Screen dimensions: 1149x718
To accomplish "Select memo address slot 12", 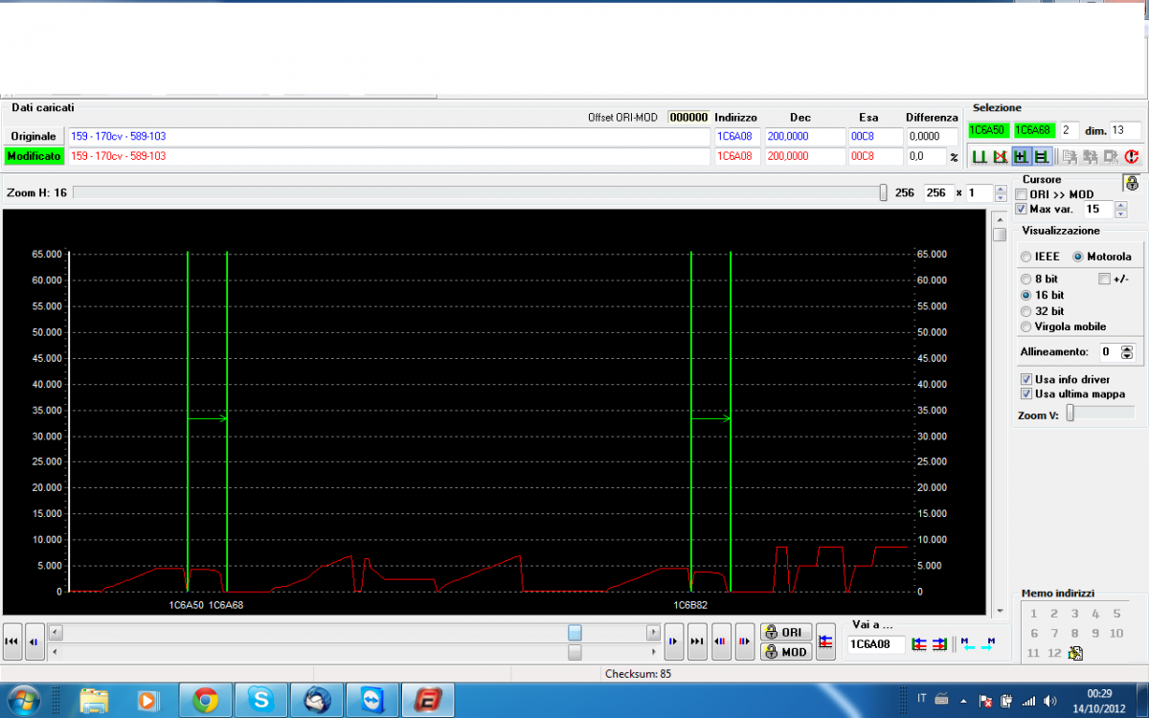I will 1054,653.
